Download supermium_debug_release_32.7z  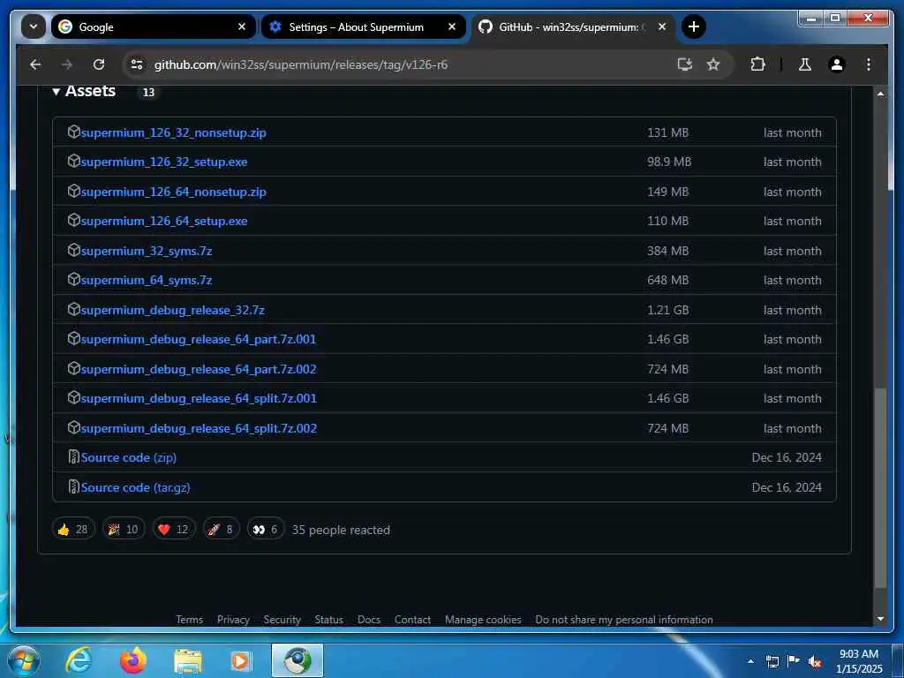tap(172, 310)
